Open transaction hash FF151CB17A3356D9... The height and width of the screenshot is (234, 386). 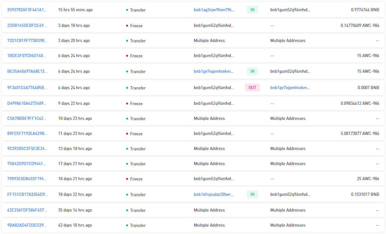27,195
